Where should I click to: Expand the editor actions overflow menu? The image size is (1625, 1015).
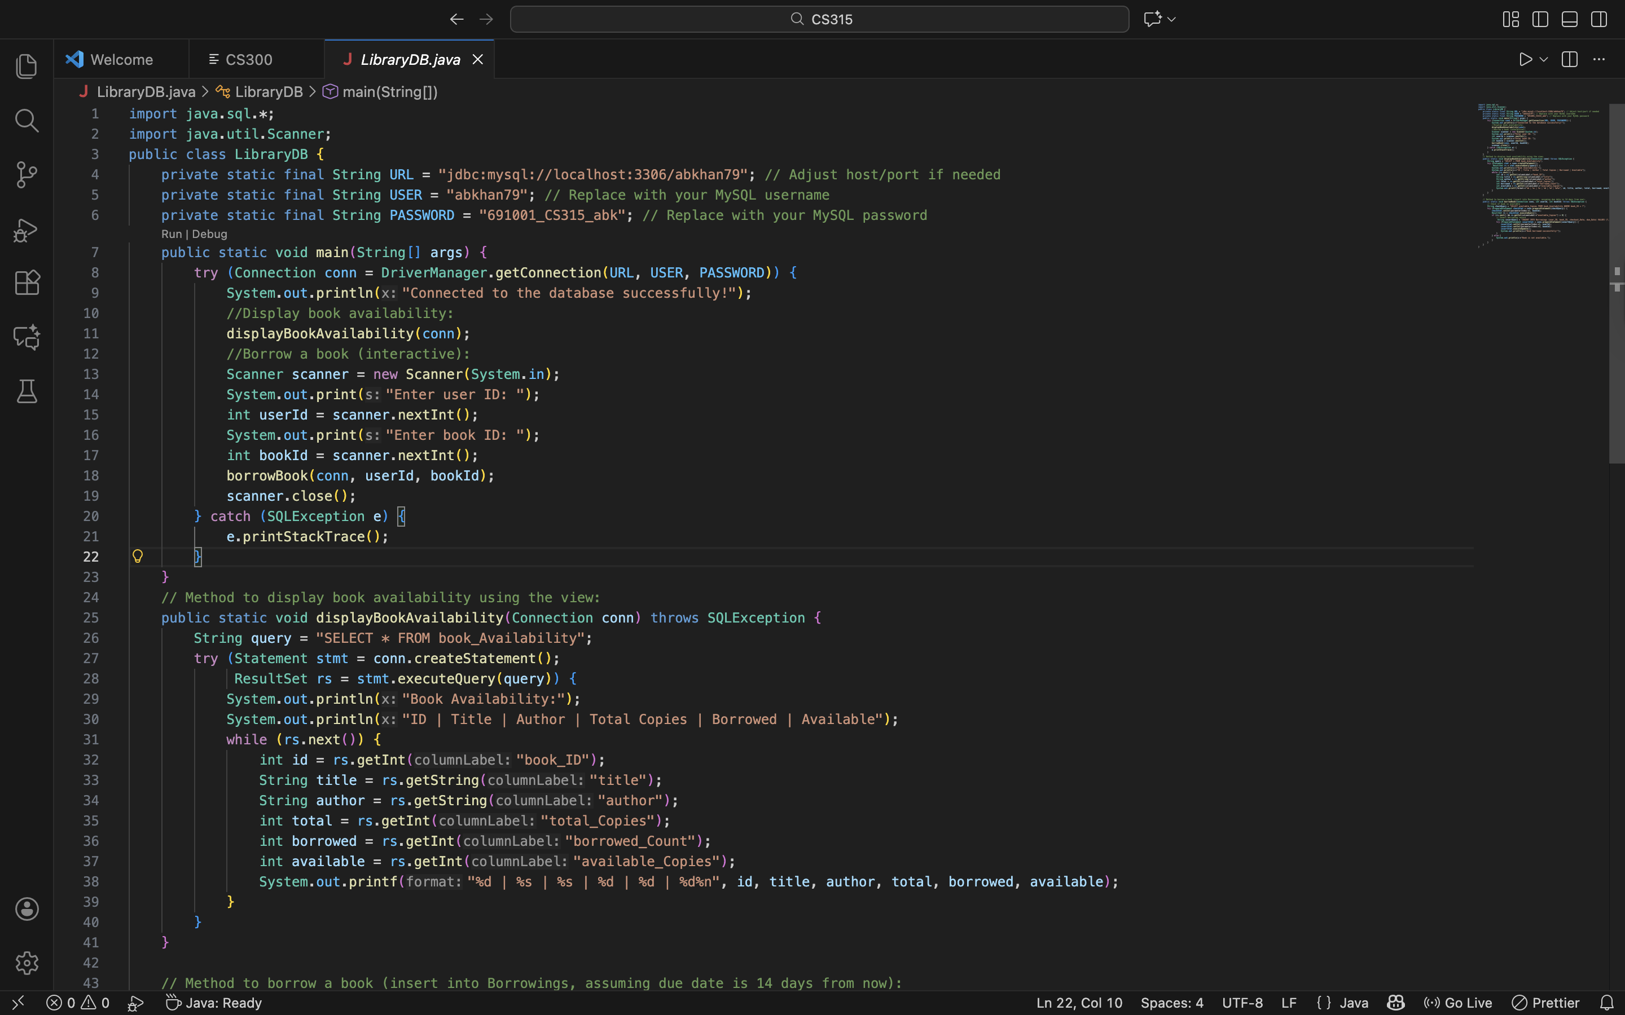tap(1600, 59)
